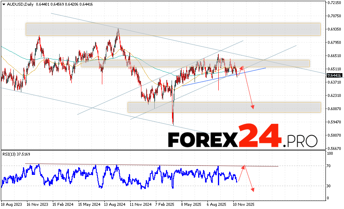Click the RSI 70 level label
This screenshot has width=344, height=209.
coord(329,166)
